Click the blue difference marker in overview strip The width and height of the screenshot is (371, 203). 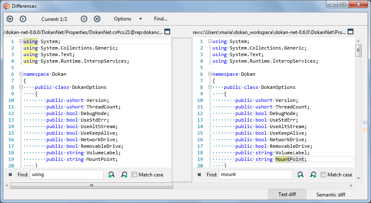pyautogui.click(x=364, y=123)
